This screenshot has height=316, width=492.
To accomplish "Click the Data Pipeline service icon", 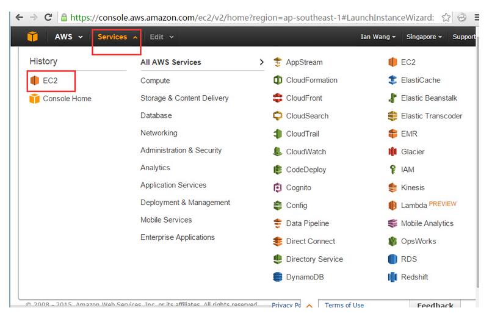I will (x=277, y=223).
